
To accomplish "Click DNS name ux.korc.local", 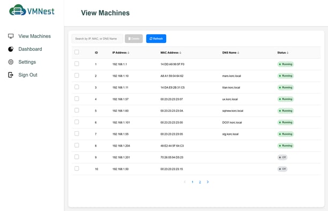I will [x=230, y=99].
